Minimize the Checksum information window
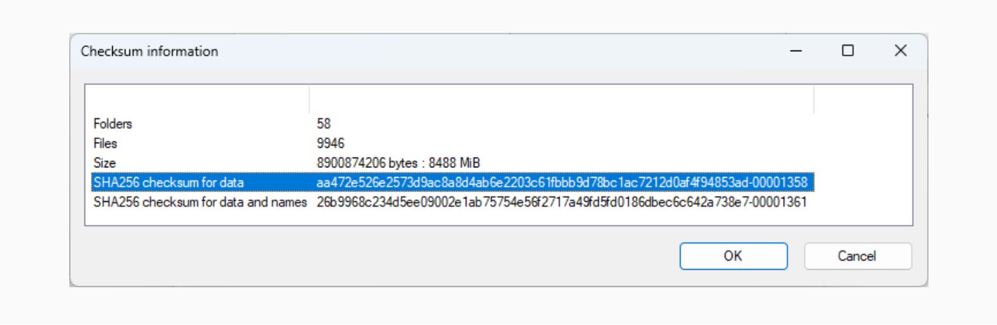997x325 pixels. tap(796, 50)
